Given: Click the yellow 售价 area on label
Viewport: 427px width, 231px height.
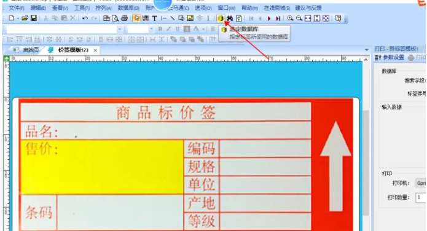Looking at the screenshot, I should click(102, 167).
